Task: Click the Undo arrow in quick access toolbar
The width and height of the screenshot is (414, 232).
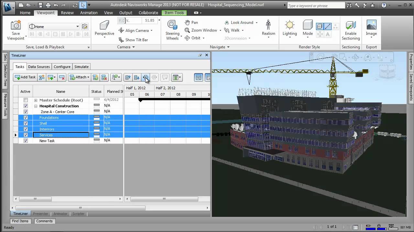Action: [x=56, y=5]
